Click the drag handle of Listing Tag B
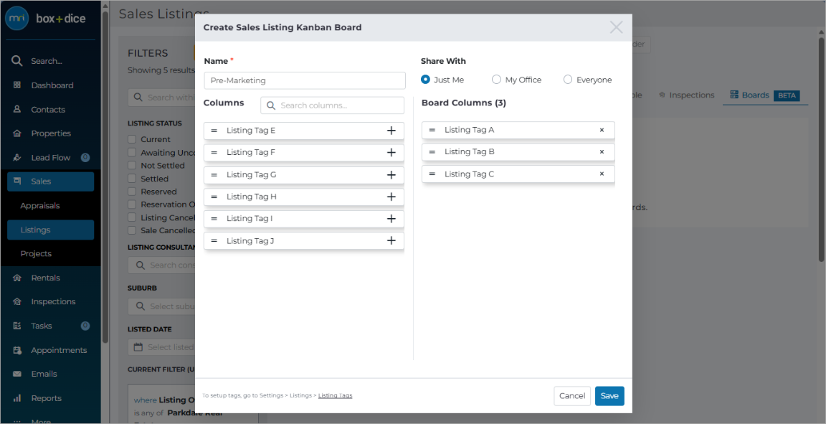The image size is (826, 424). tap(432, 152)
